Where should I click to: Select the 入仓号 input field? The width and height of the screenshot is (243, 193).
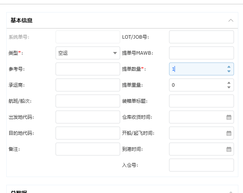pos(201,165)
